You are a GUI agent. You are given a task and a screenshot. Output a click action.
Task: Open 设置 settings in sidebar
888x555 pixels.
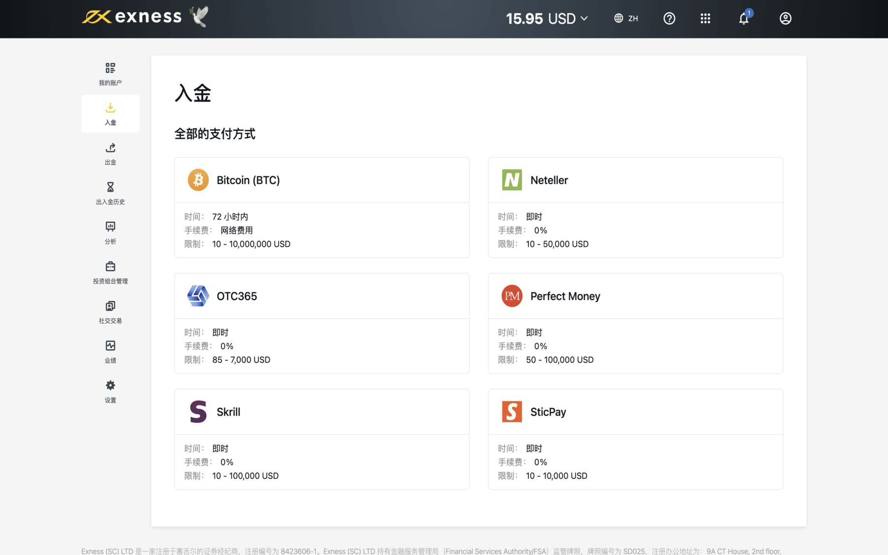(110, 391)
